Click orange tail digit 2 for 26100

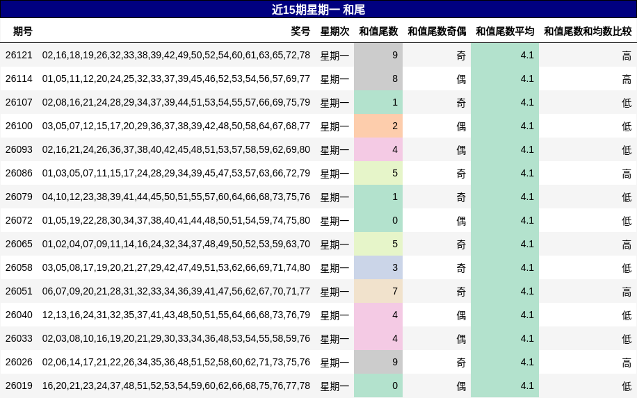[378, 126]
